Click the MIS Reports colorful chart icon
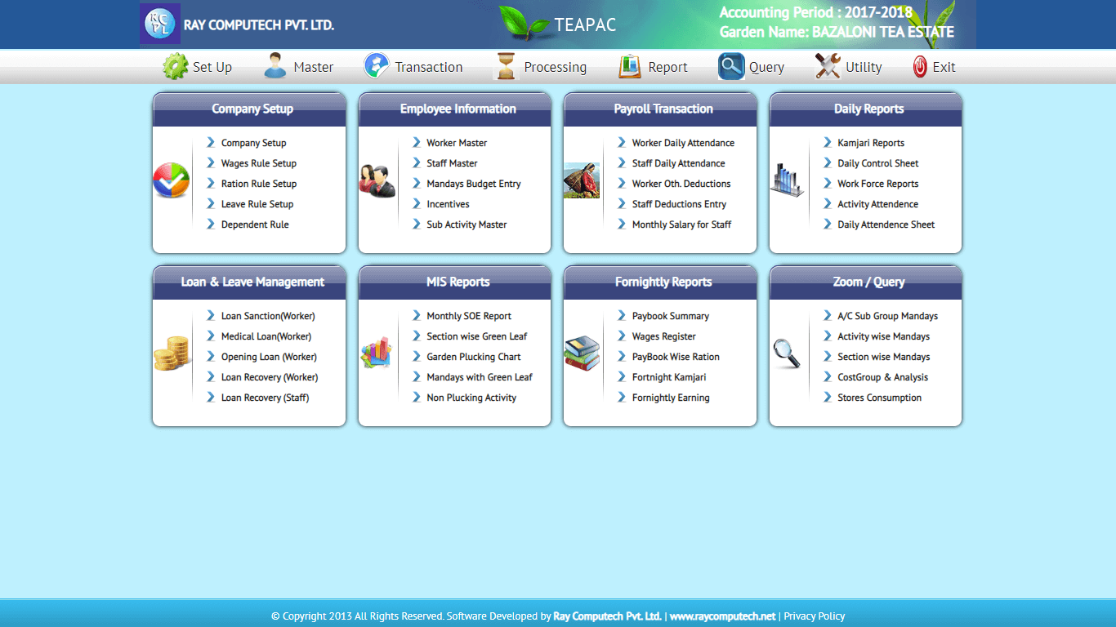Screen dimensions: 1116x627 click(x=377, y=354)
